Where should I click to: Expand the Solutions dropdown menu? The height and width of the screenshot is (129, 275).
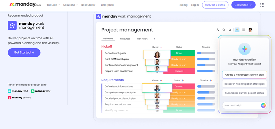point(70,5)
